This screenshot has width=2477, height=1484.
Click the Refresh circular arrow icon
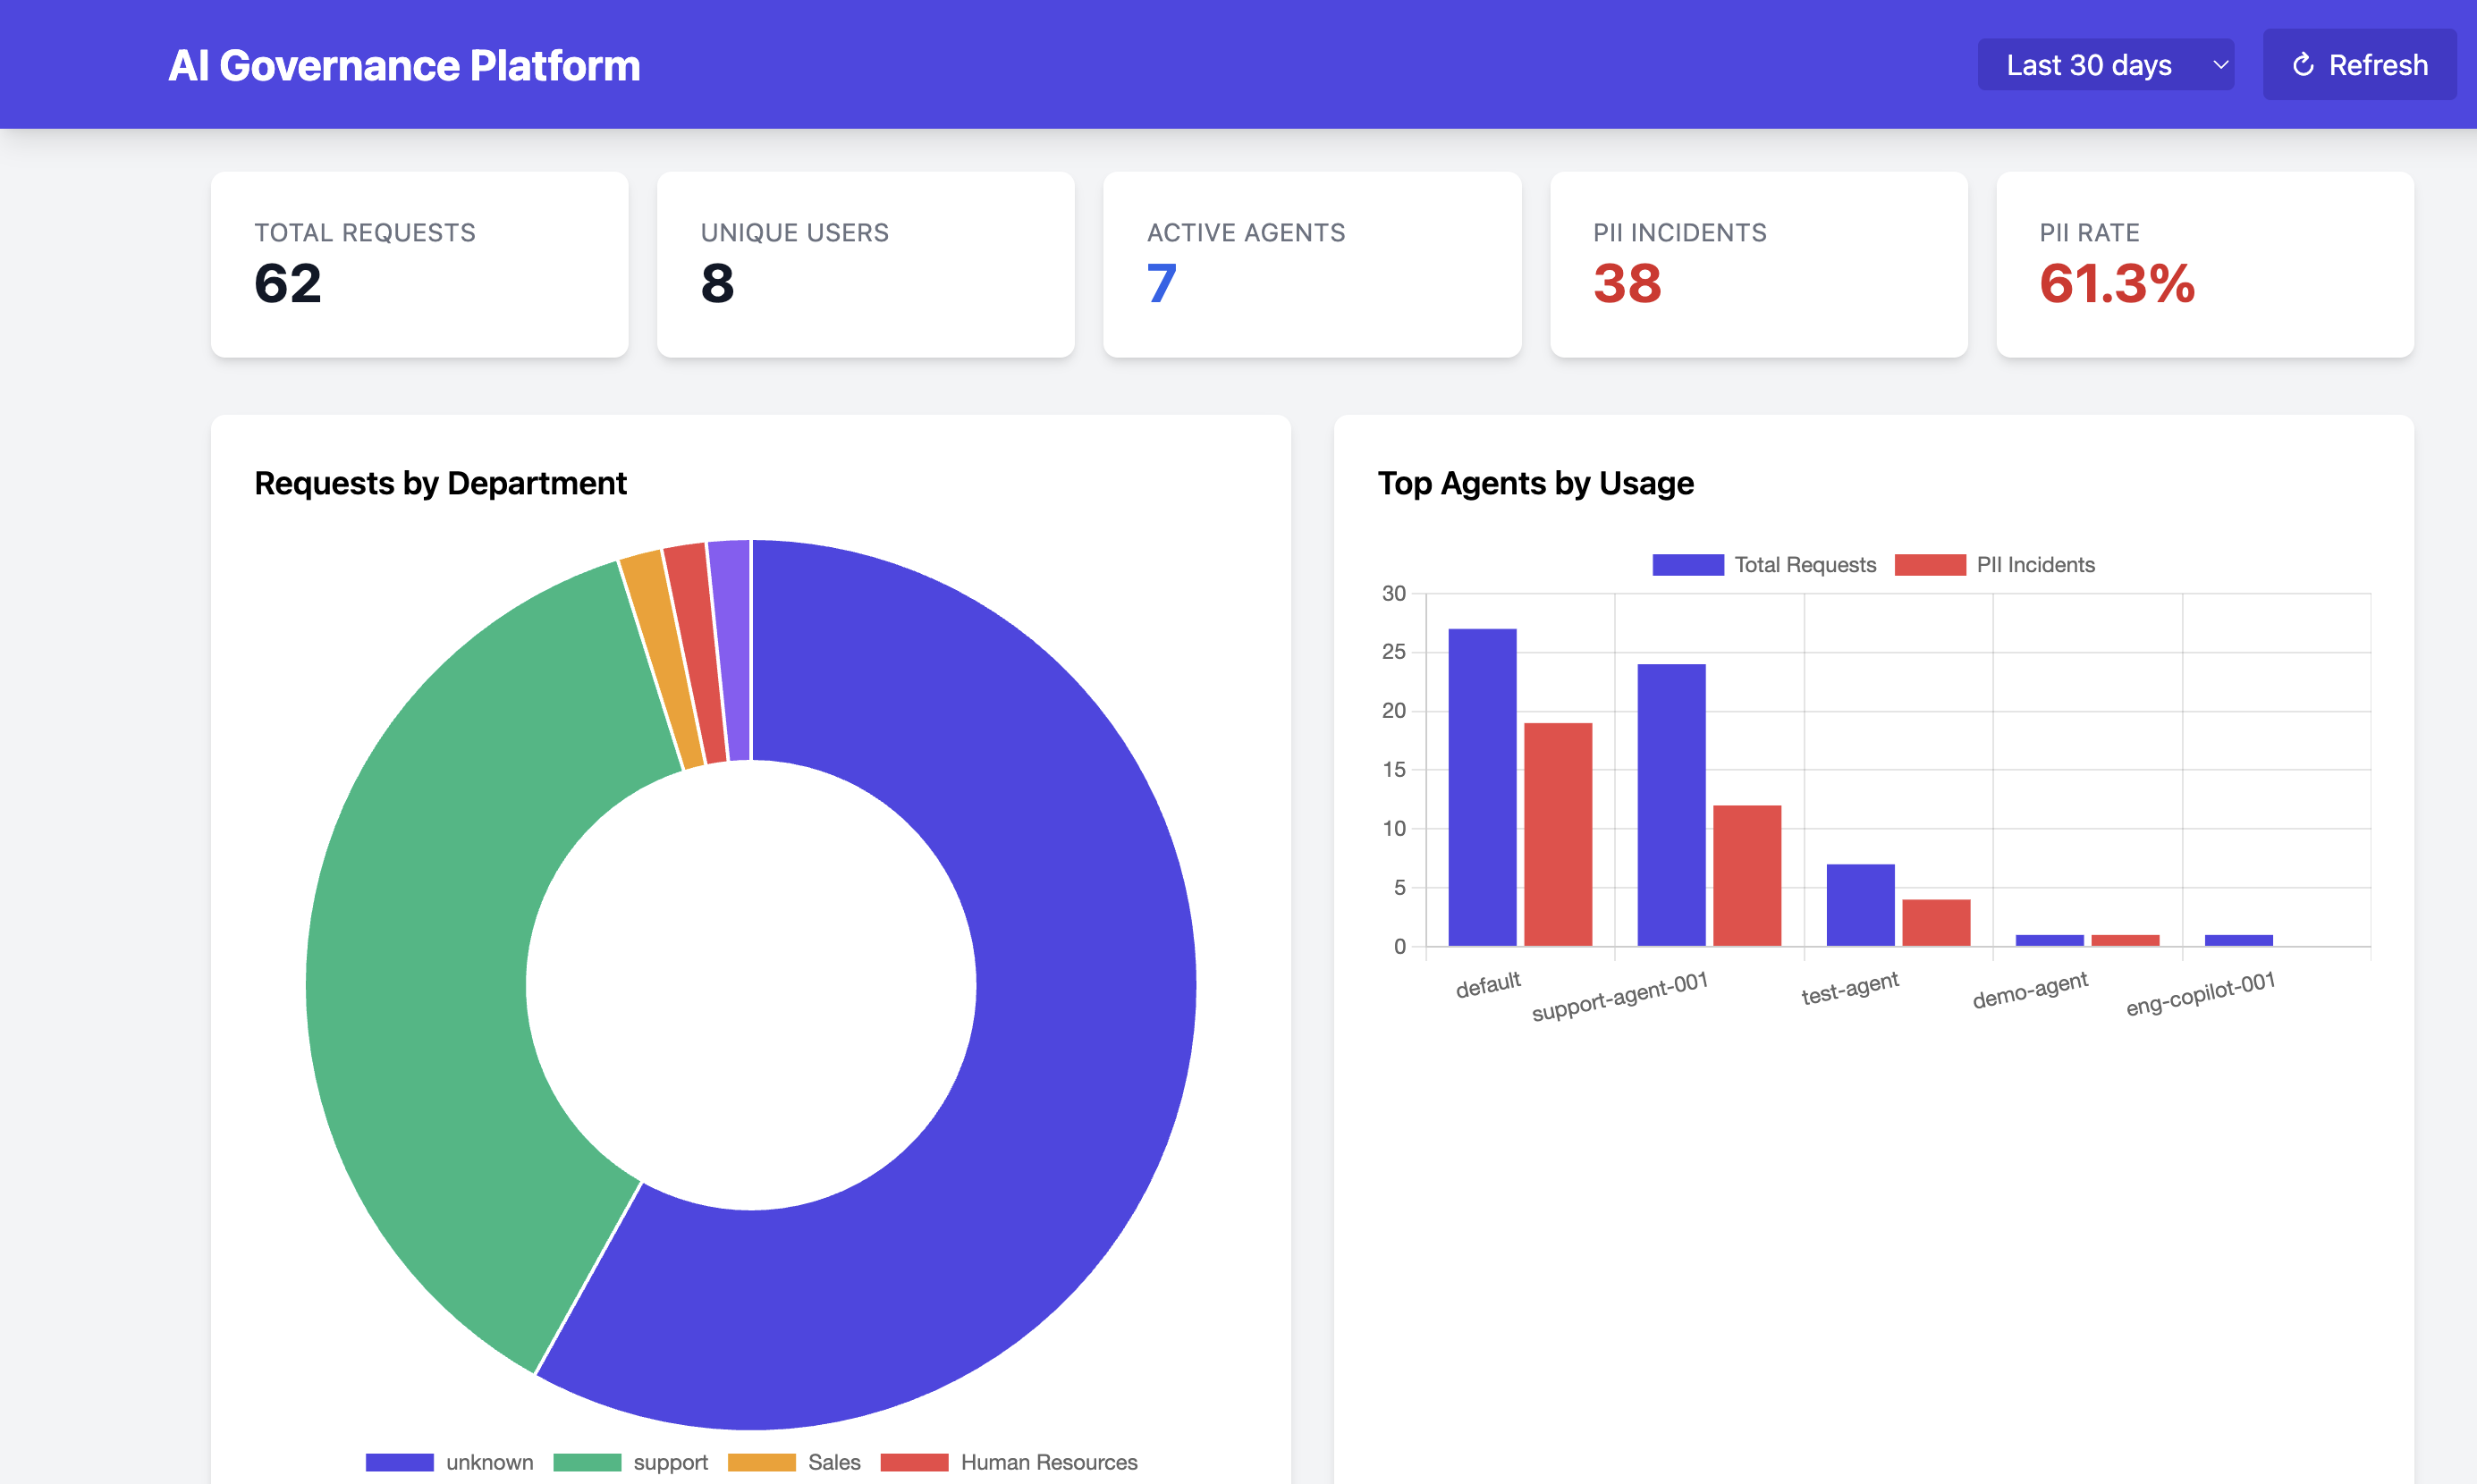[2303, 65]
